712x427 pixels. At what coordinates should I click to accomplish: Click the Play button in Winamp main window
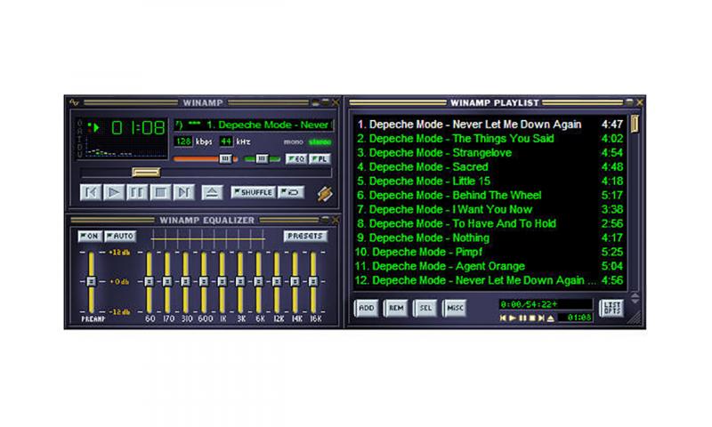pyautogui.click(x=114, y=192)
